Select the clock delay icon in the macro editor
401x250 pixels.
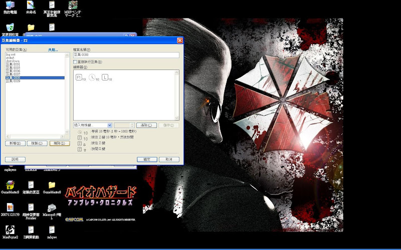(x=92, y=77)
